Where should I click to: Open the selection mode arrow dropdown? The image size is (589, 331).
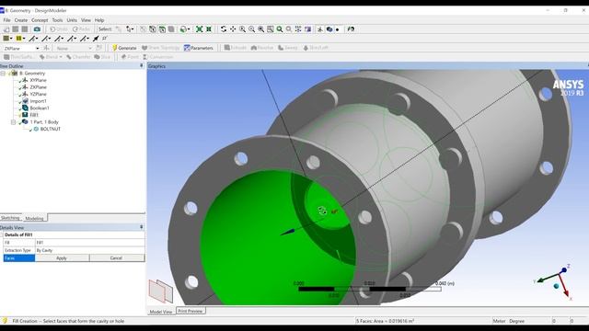click(x=130, y=29)
